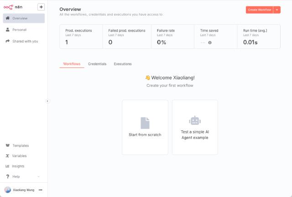Open Insights chart icon in sidebar
Image resolution: width=292 pixels, height=197 pixels.
pos(8,166)
